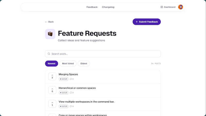Focus the Search posts input field
The height and width of the screenshot is (116, 206).
coord(103,54)
